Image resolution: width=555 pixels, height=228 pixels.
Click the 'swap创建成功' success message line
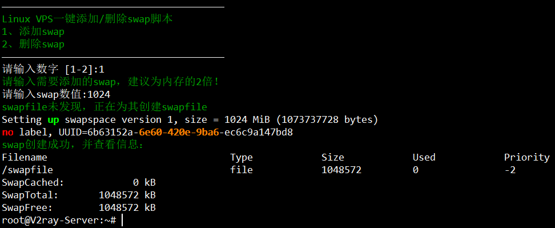click(73, 145)
